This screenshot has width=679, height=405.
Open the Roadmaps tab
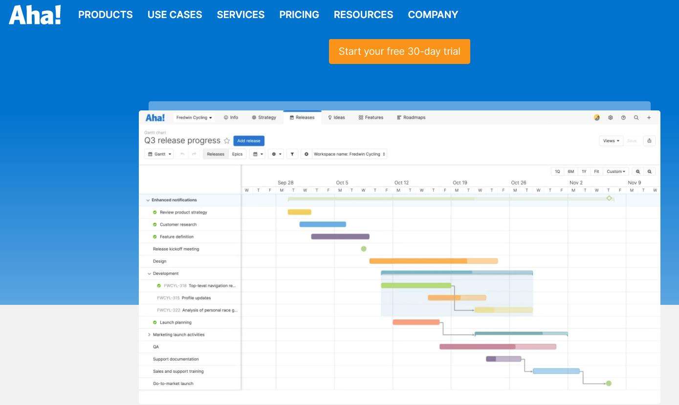(x=411, y=118)
